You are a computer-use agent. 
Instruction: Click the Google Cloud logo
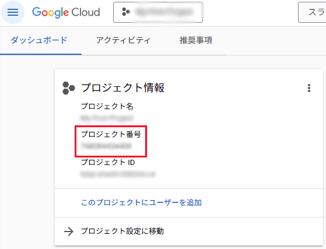(66, 12)
